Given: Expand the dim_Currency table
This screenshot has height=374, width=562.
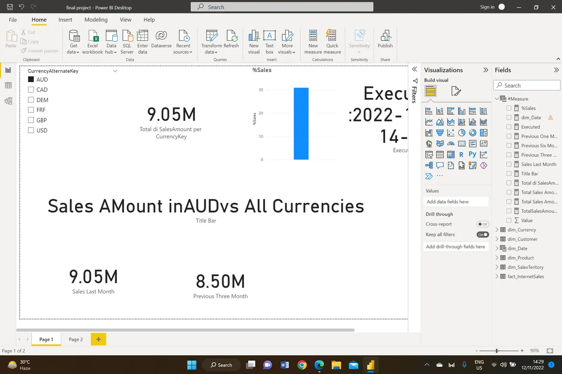Looking at the screenshot, I should 497,230.
